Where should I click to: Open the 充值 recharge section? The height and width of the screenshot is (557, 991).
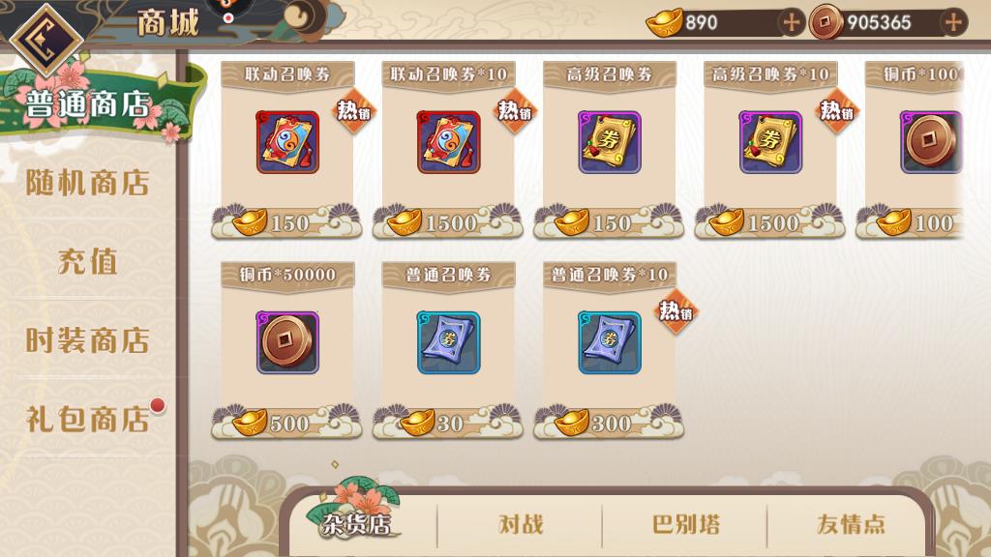point(88,261)
